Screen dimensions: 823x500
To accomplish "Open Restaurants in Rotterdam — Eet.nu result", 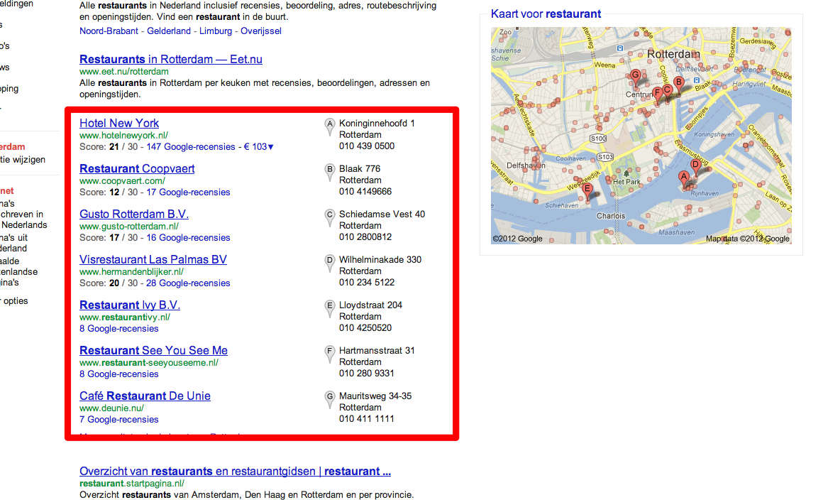I will pos(171,60).
